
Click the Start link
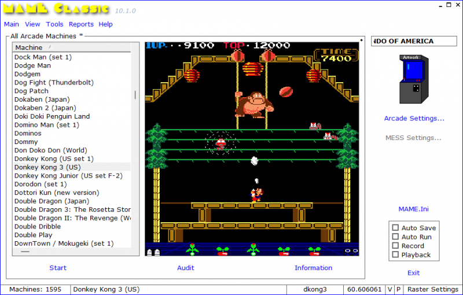[x=58, y=268]
